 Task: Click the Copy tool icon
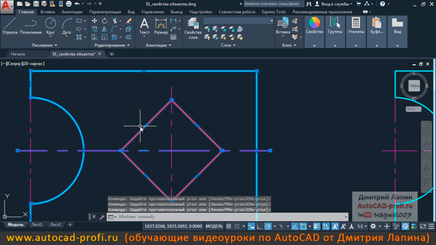(x=94, y=29)
